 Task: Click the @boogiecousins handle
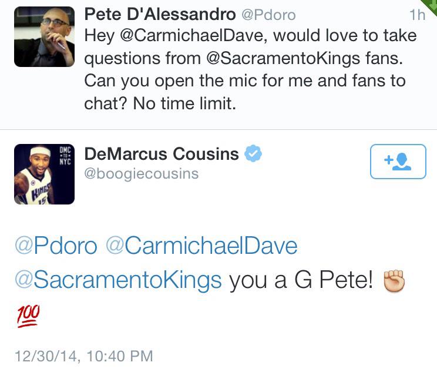142,174
